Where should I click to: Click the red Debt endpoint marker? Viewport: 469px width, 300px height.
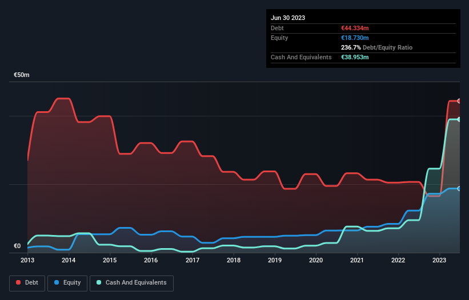(x=459, y=101)
